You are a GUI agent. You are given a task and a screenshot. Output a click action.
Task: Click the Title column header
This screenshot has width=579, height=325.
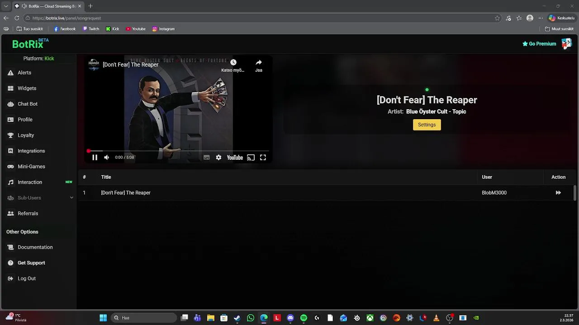point(106,177)
